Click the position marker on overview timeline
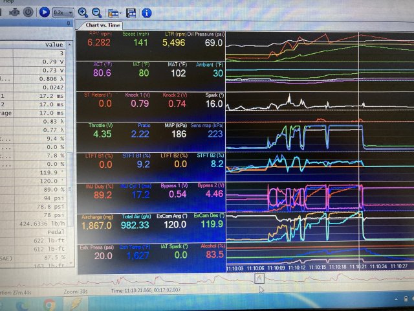This screenshot has width=414, height=311. tap(259, 278)
